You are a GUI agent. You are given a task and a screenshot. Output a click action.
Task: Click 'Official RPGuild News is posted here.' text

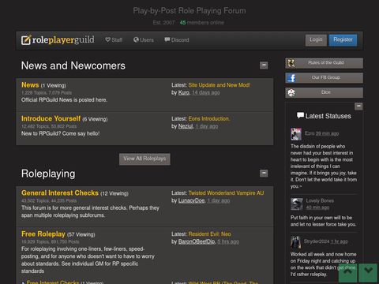pyautogui.click(x=64, y=99)
